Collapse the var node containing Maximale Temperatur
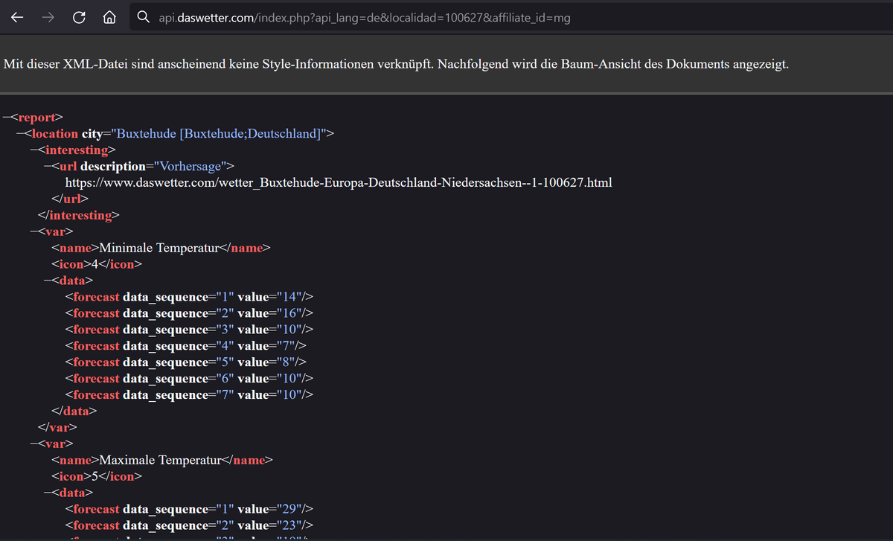Image resolution: width=893 pixels, height=541 pixels. pyautogui.click(x=33, y=444)
